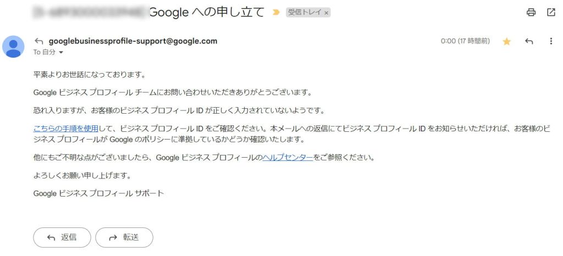Expand recipient details arrow next to To 自分
Screen dimensions: 563x256
60,53
